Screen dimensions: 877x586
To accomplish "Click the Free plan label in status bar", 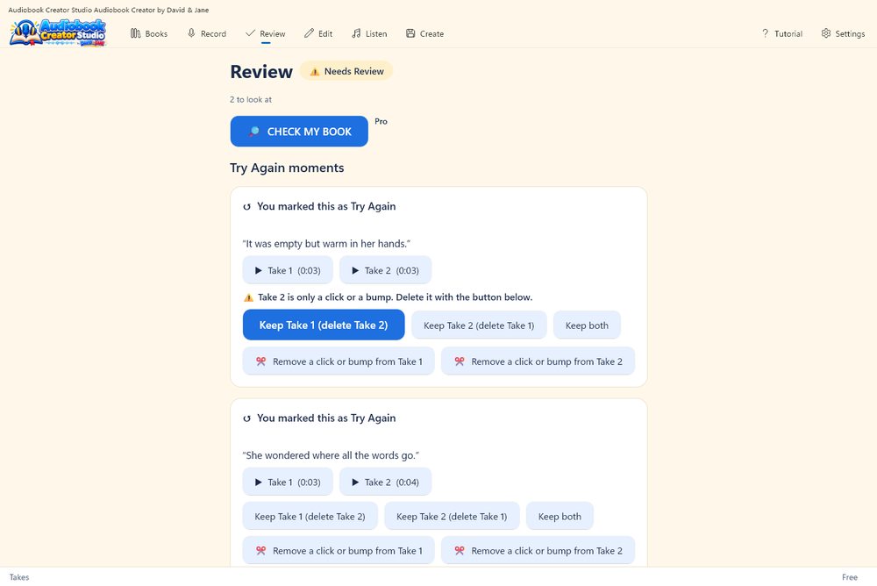I will pyautogui.click(x=850, y=577).
